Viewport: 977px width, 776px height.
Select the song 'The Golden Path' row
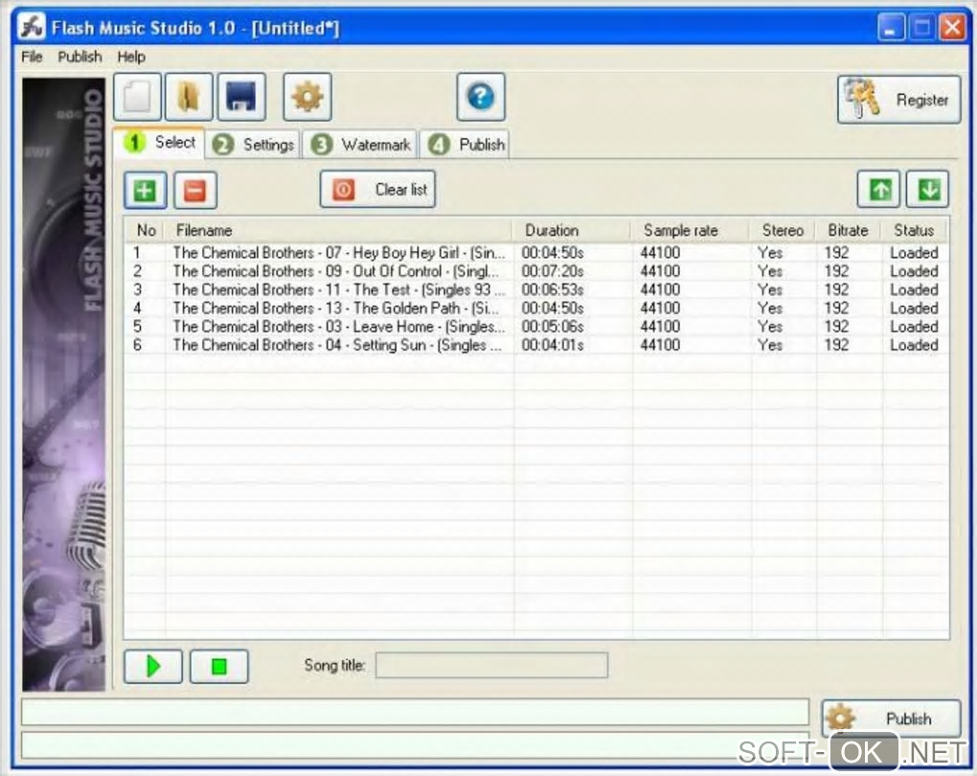[536, 308]
